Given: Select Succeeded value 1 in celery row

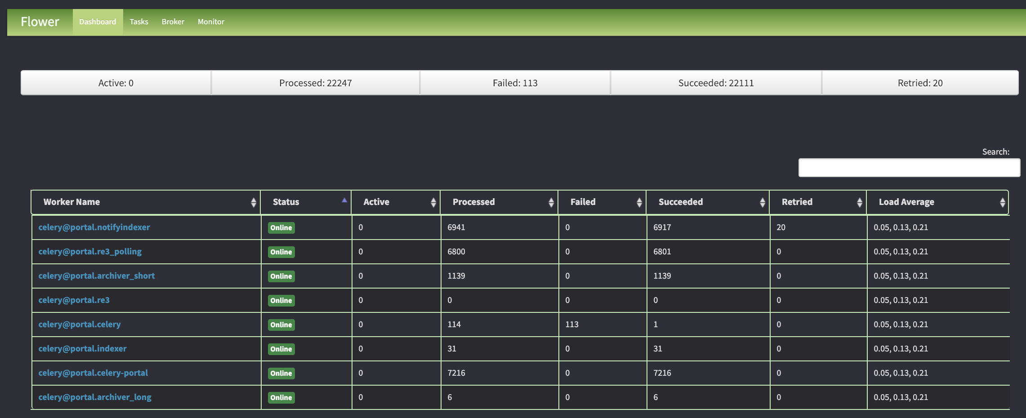Looking at the screenshot, I should tap(656, 325).
